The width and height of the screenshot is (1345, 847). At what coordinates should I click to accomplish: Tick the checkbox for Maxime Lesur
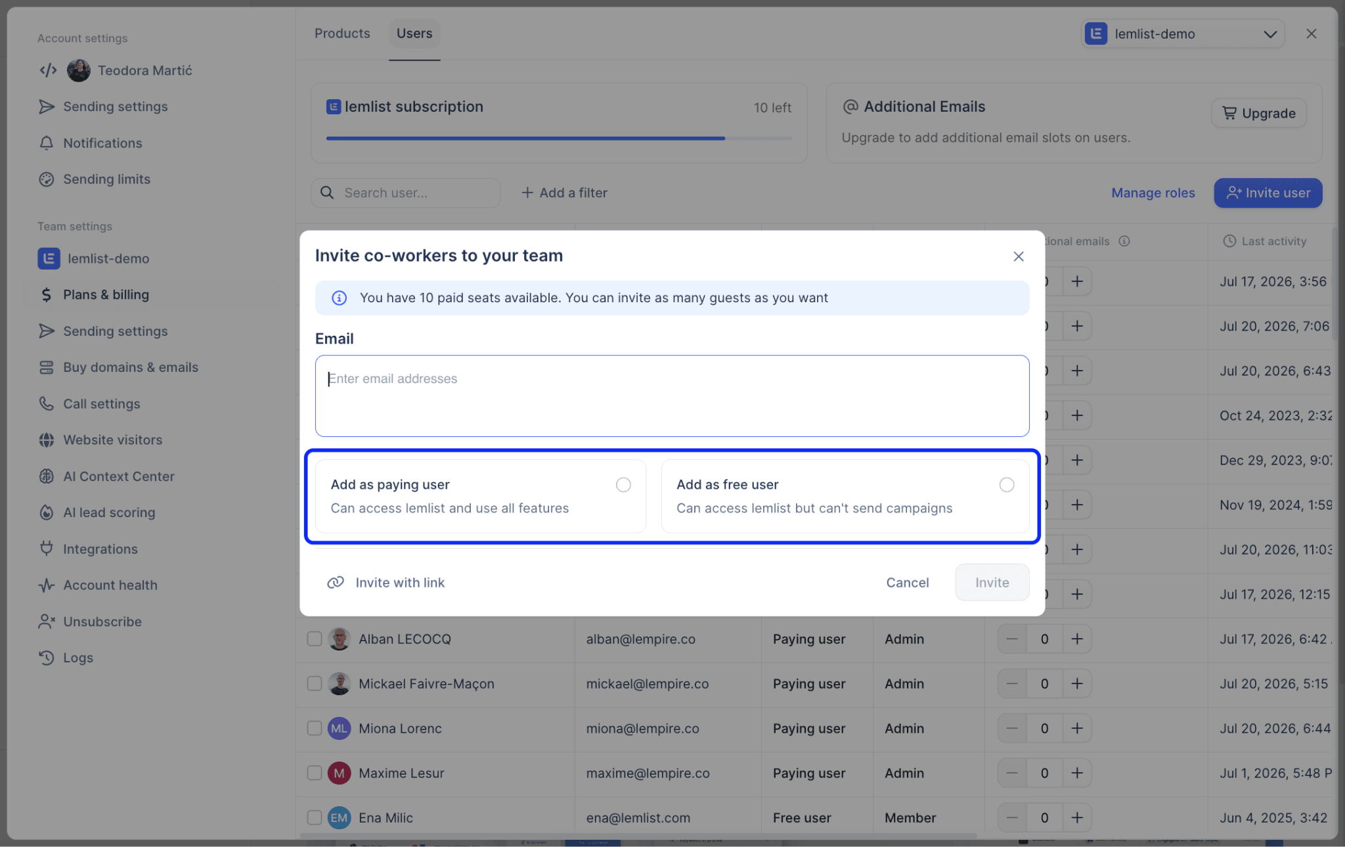(315, 773)
